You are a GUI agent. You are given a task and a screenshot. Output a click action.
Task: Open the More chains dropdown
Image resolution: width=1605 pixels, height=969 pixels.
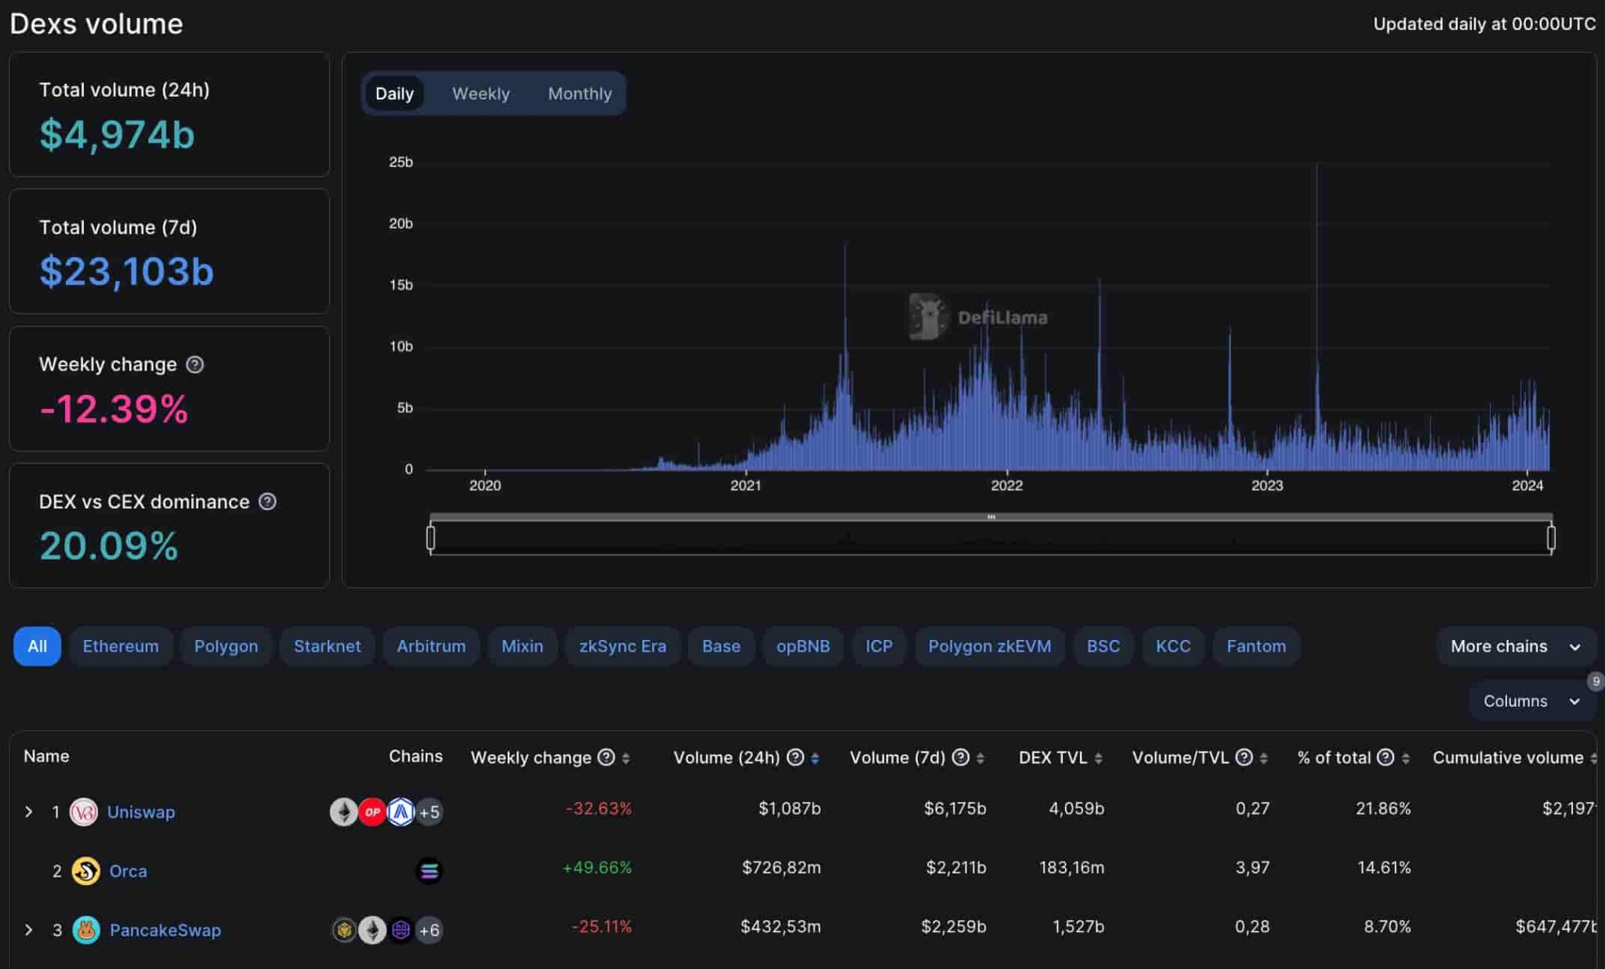click(x=1516, y=646)
